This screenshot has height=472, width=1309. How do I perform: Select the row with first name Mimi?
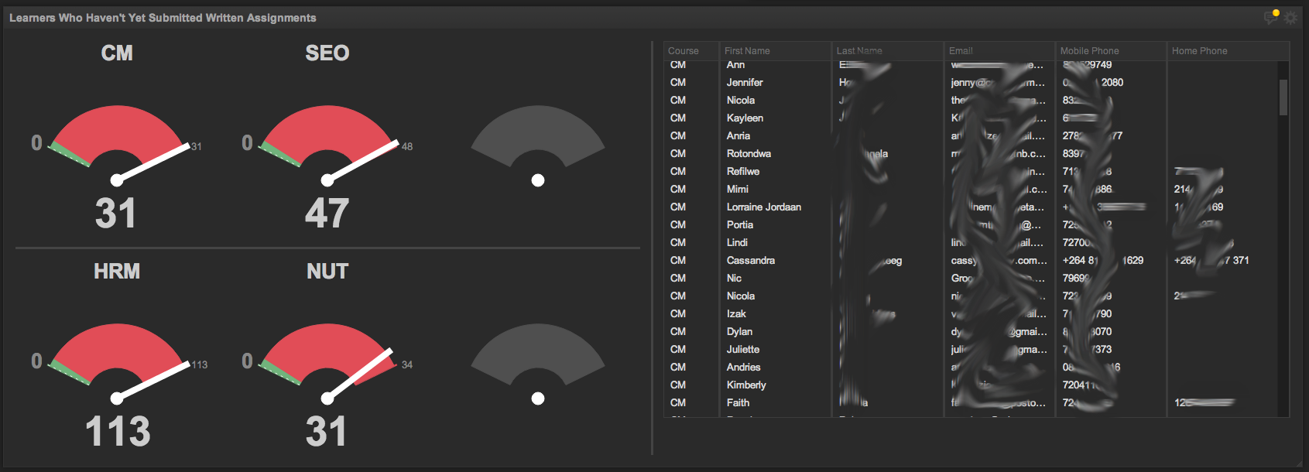(x=971, y=189)
